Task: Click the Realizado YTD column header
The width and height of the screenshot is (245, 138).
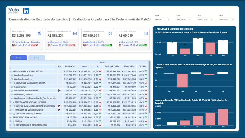Action: pyautogui.click(x=112, y=66)
